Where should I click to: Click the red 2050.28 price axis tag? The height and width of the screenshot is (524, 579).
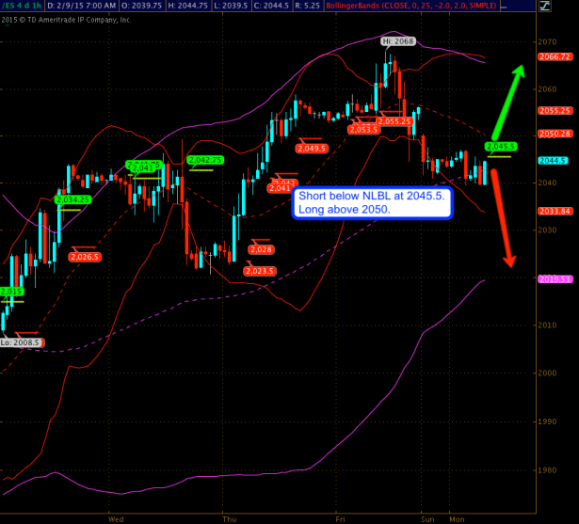click(555, 134)
